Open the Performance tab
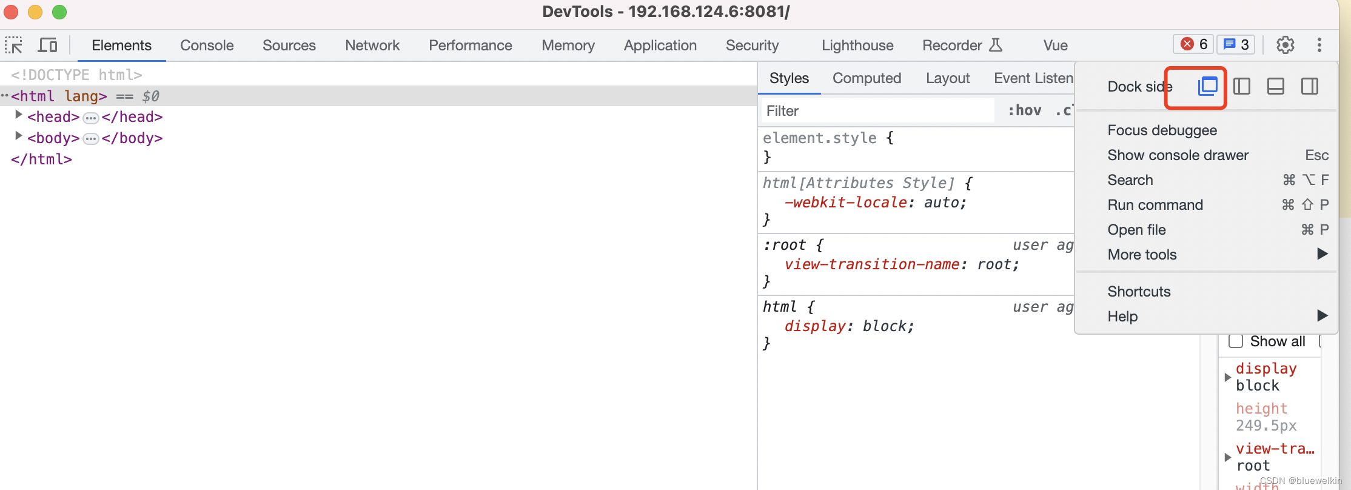The image size is (1351, 490). pyautogui.click(x=471, y=45)
